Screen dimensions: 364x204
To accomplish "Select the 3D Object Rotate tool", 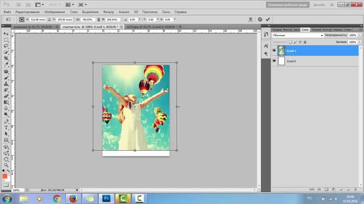I will click(6, 147).
